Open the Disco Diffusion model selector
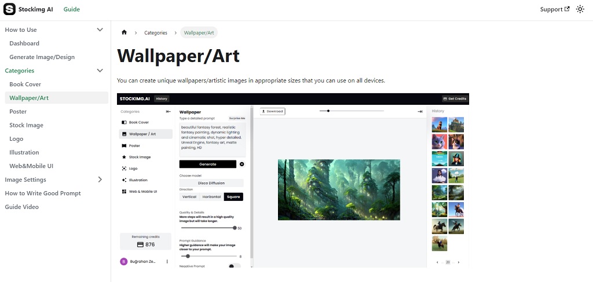 tap(211, 183)
